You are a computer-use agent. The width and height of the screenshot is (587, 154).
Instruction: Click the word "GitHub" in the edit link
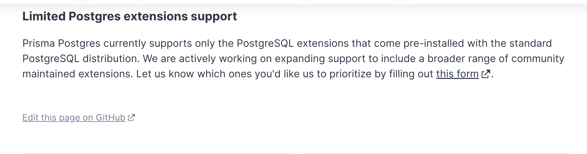click(110, 118)
